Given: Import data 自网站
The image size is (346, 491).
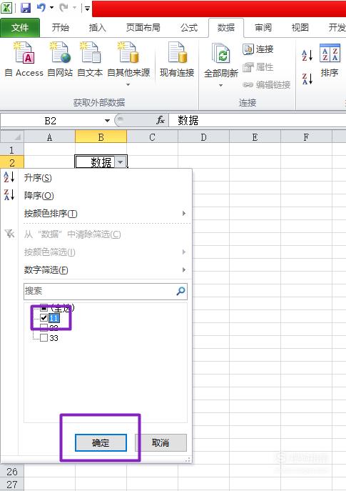Looking at the screenshot, I should [x=60, y=59].
